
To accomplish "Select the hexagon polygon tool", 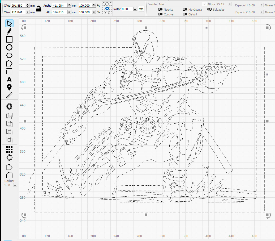I will [x=9, y=55].
